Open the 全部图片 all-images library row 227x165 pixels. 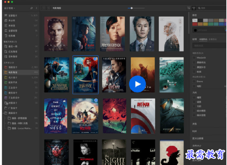click(21, 15)
